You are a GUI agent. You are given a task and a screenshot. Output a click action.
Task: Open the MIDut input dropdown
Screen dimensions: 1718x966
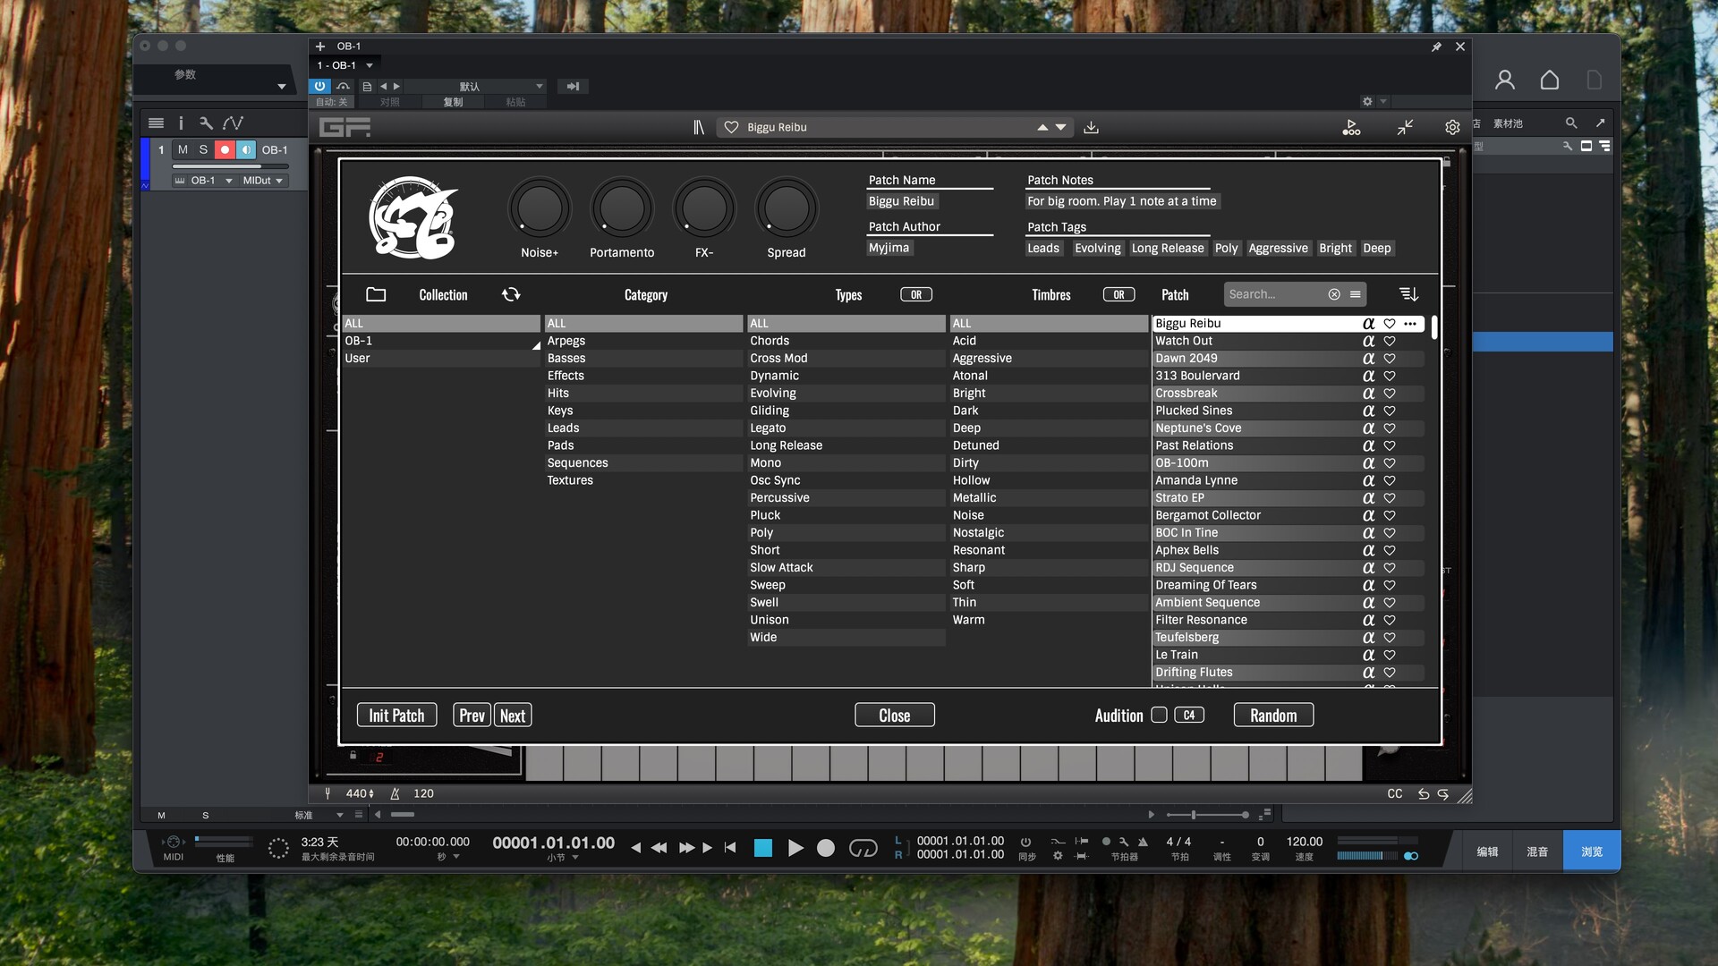[262, 181]
